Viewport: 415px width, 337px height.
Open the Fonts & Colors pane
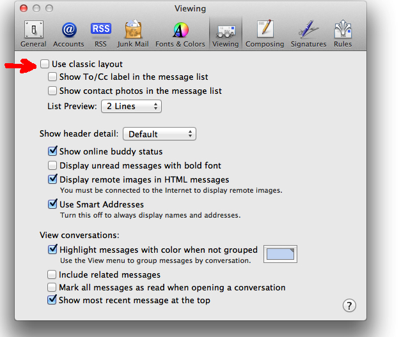(180, 34)
